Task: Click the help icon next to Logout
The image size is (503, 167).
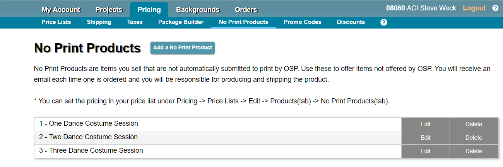Action: (495, 8)
